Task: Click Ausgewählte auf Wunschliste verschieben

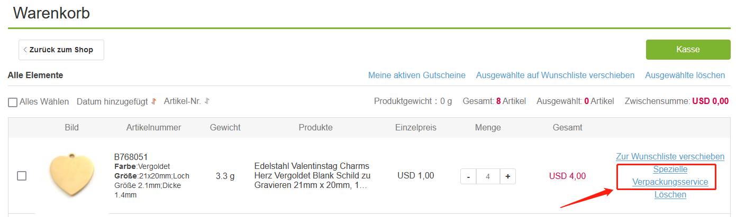Action: [555, 76]
